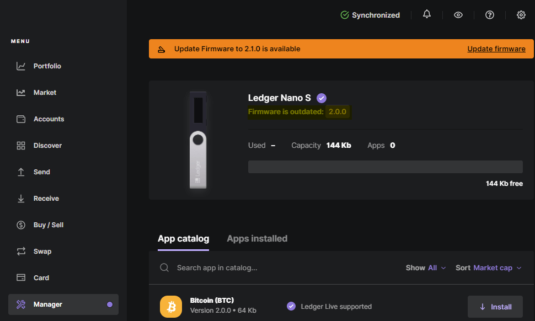The width and height of the screenshot is (535, 321).
Task: Click the Synchronized status indicator
Action: coord(370,15)
